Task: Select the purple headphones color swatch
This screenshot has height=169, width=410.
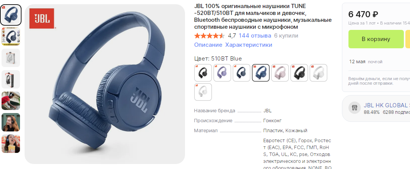Action: point(222,73)
